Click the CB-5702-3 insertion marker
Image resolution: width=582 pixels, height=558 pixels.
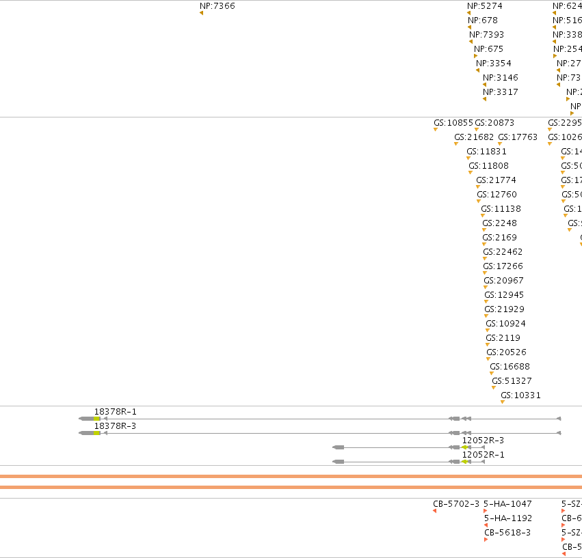(x=435, y=511)
